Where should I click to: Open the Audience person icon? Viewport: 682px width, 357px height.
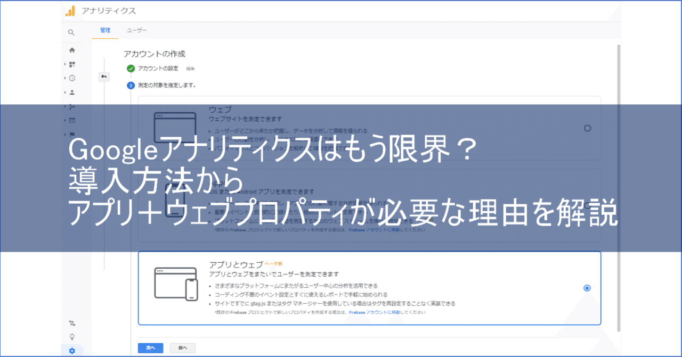coord(72,92)
